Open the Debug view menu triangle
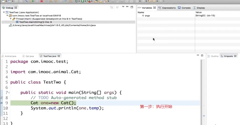 123,7
